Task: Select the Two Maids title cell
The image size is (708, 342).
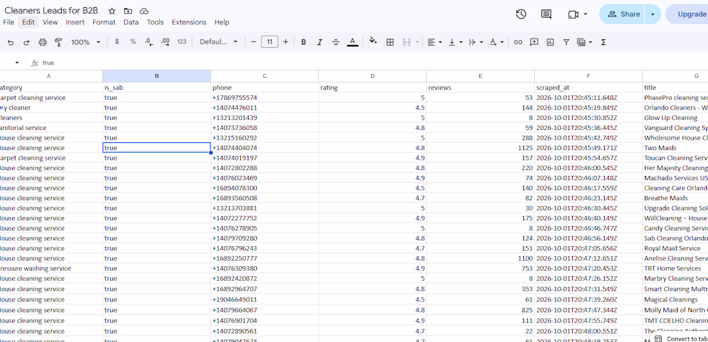Action: click(x=675, y=147)
